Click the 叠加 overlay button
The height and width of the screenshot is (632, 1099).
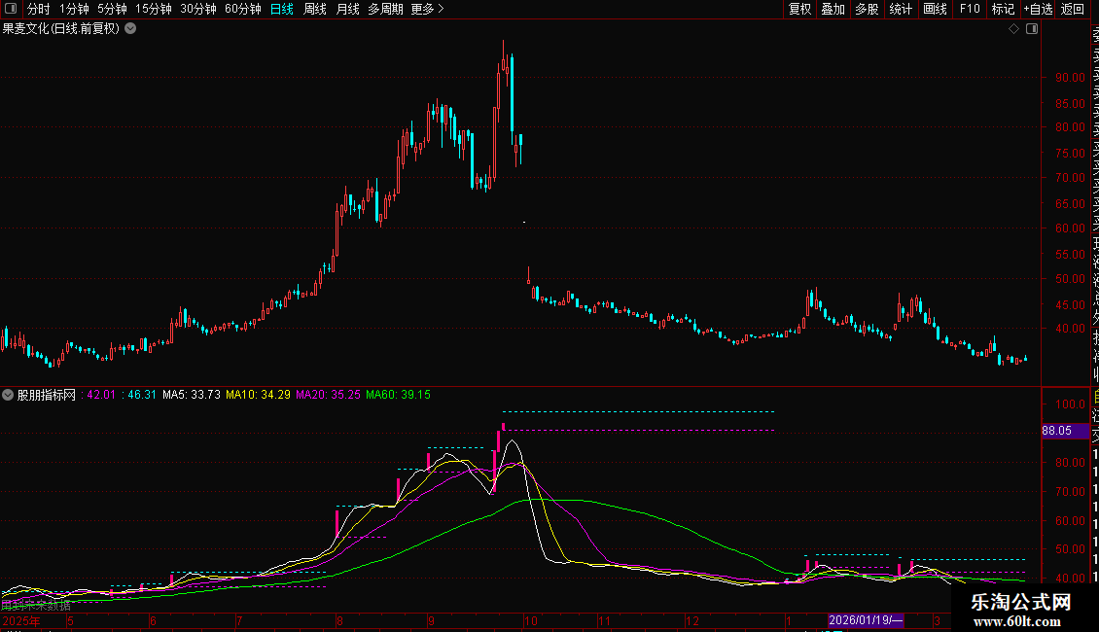[x=833, y=9]
